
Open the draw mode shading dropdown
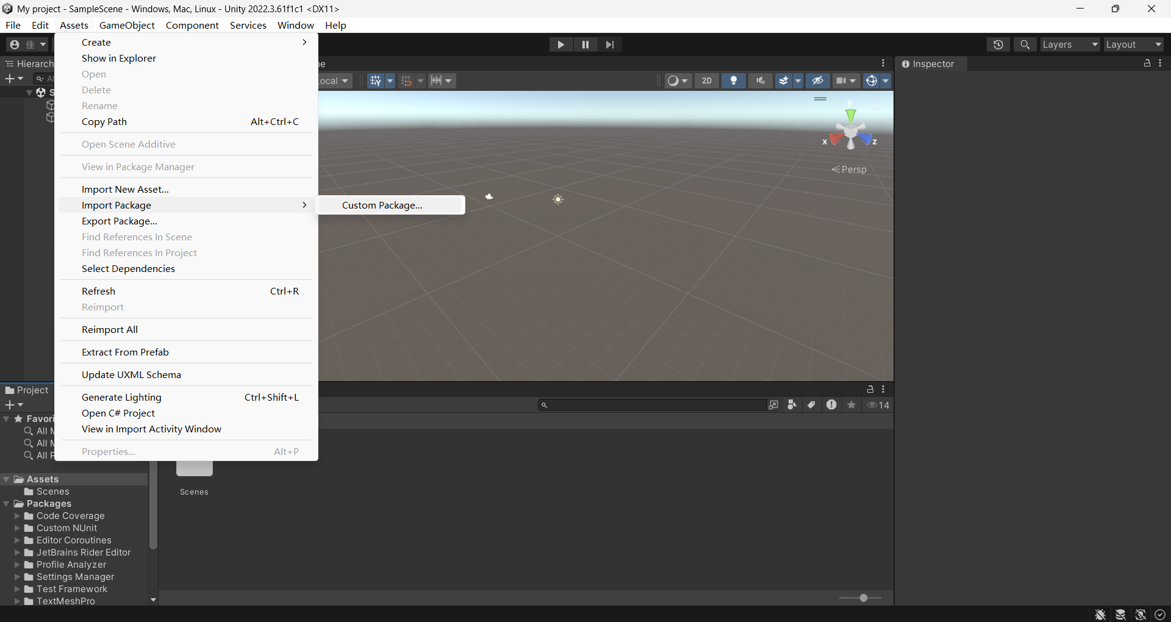pyautogui.click(x=678, y=80)
